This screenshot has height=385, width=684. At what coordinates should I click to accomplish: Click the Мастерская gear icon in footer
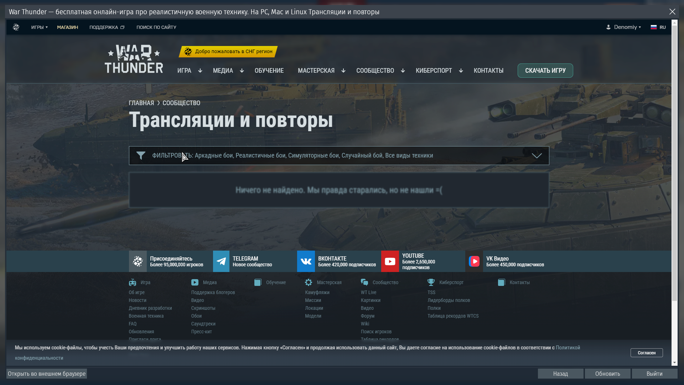pos(309,282)
